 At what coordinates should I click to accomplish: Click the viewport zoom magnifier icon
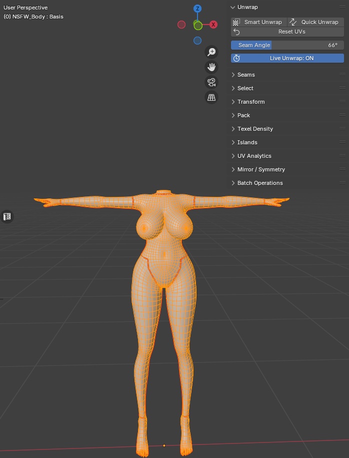pos(211,52)
